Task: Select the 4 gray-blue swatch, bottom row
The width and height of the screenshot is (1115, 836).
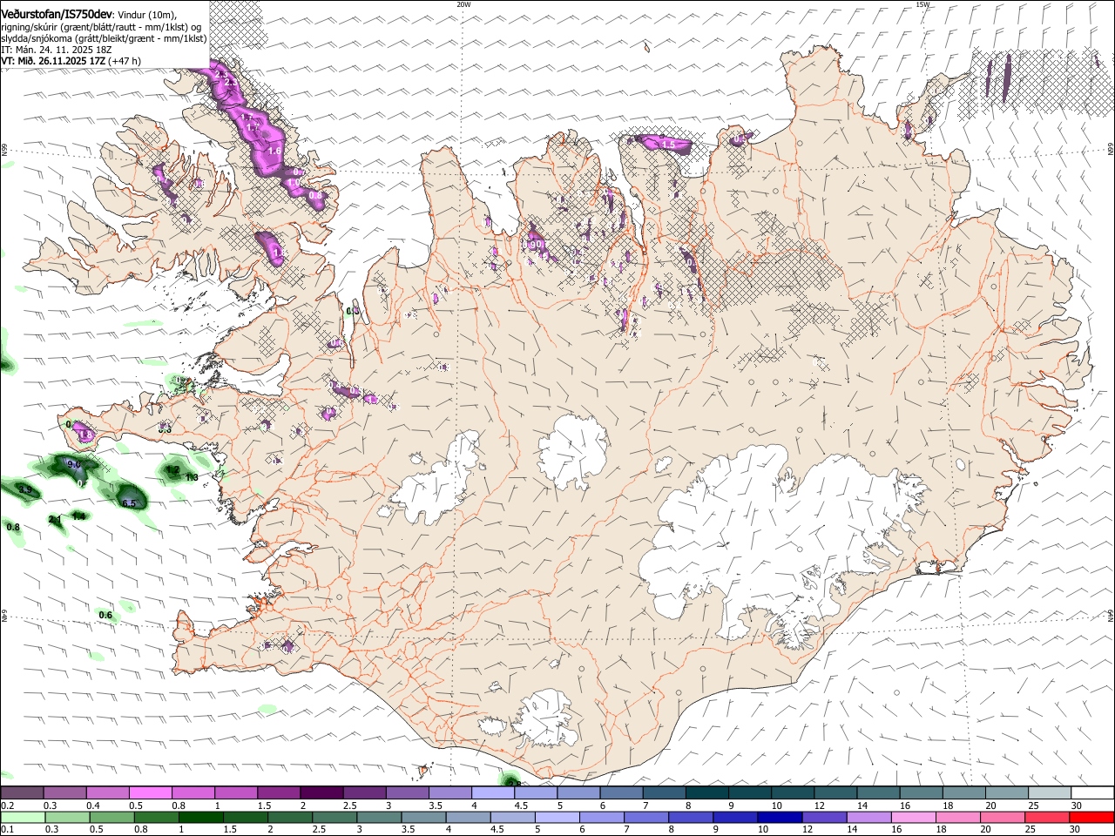Action: tap(467, 817)
